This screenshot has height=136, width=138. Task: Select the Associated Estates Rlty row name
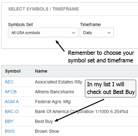tap(59, 82)
